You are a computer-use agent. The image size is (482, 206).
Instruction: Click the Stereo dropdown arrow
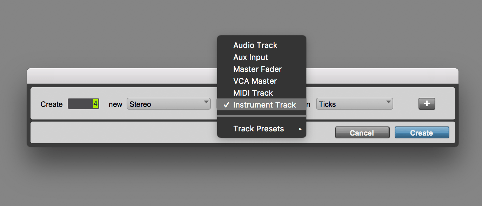coord(206,102)
